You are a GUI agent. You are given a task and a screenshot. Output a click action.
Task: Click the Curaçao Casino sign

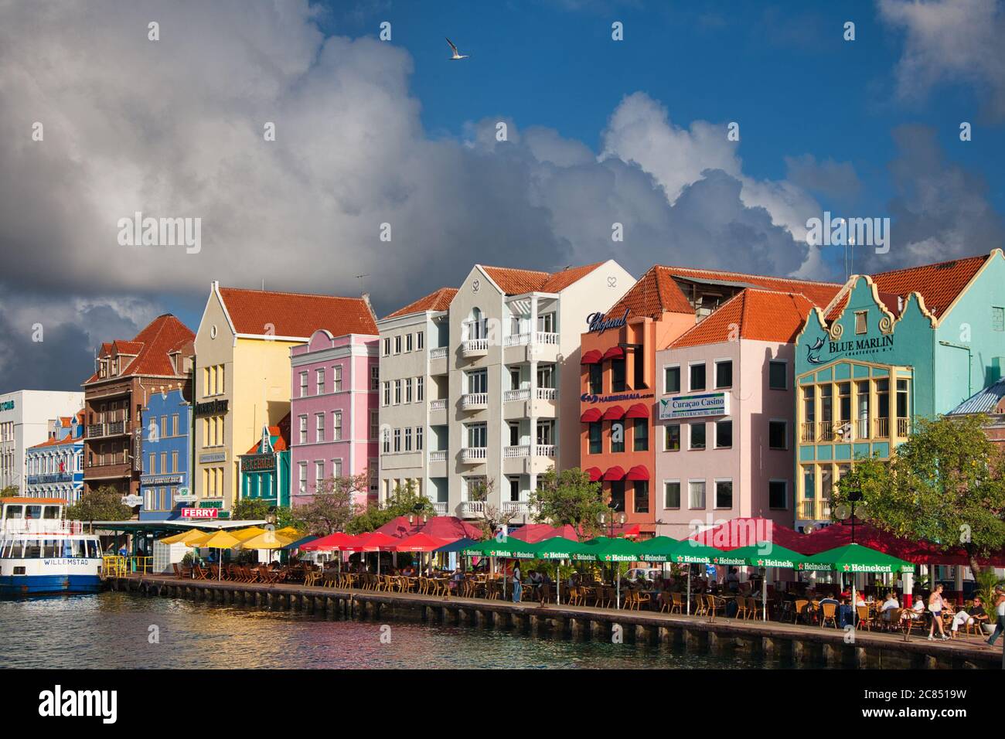693,405
